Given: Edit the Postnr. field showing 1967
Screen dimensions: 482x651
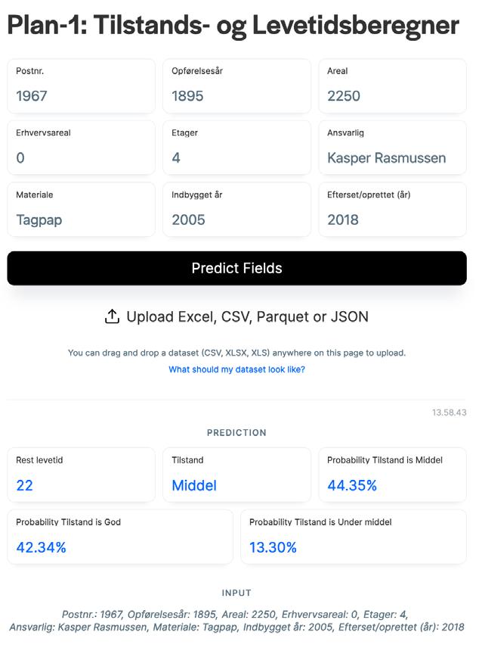Looking at the screenshot, I should [82, 86].
